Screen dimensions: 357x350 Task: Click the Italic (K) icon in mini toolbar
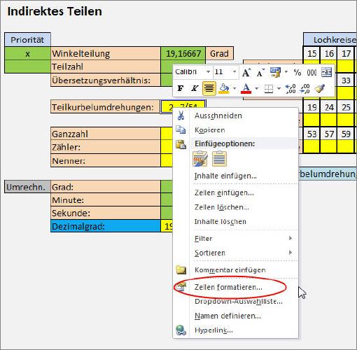click(x=195, y=88)
